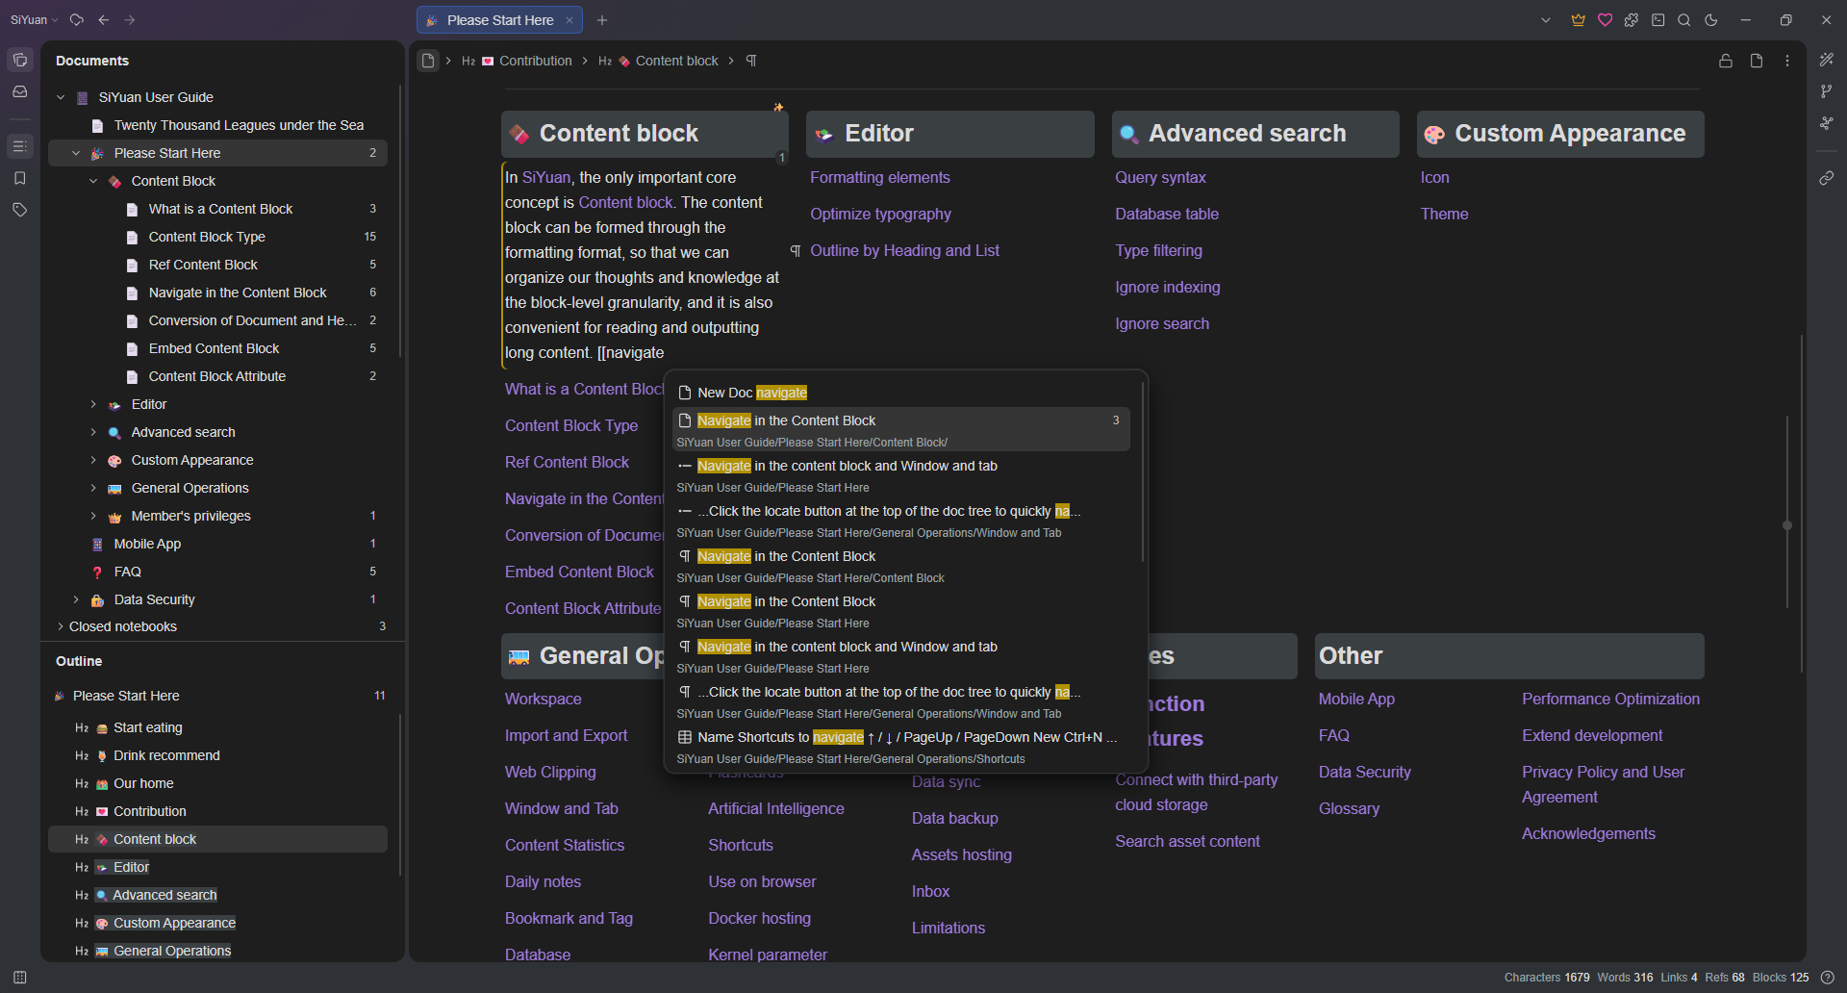
Task: Click the cloud sync icon in the title bar
Action: [x=77, y=20]
